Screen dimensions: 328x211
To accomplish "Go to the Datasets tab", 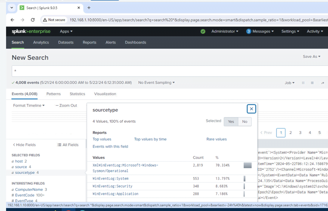I will (66, 42).
